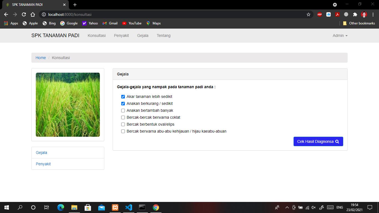
Task: Expand the Admin dropdown menu
Action: pyautogui.click(x=340, y=35)
